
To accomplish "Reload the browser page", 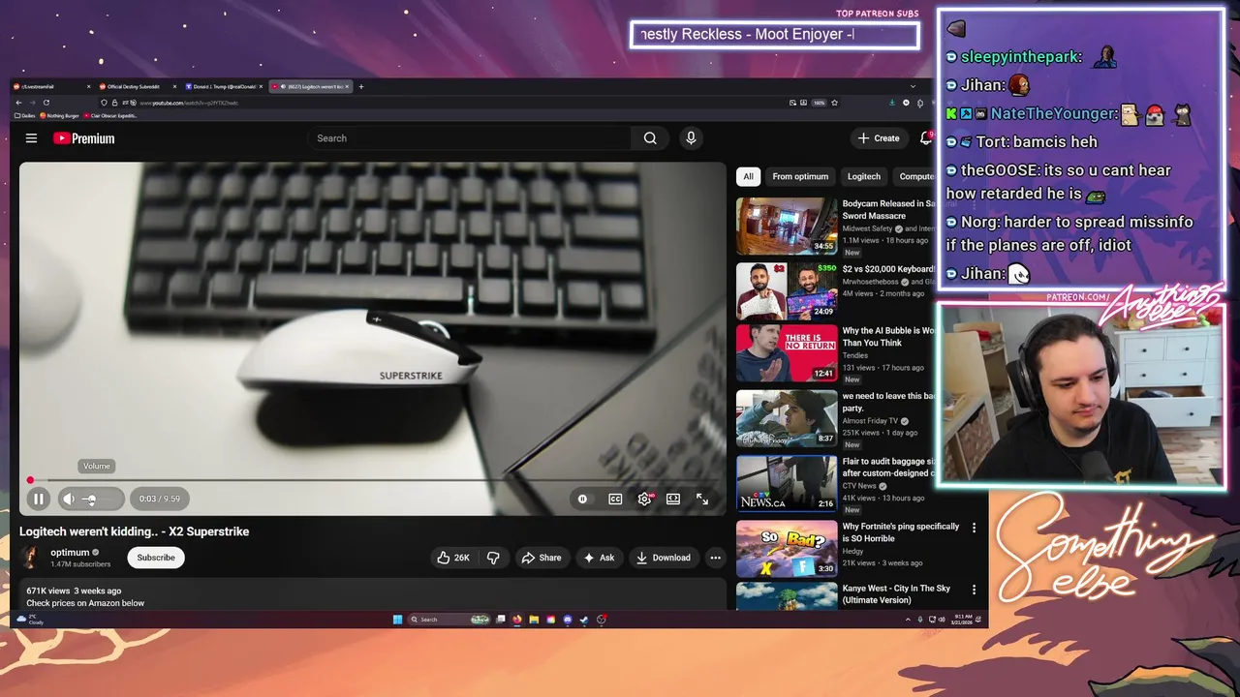I will click(46, 103).
